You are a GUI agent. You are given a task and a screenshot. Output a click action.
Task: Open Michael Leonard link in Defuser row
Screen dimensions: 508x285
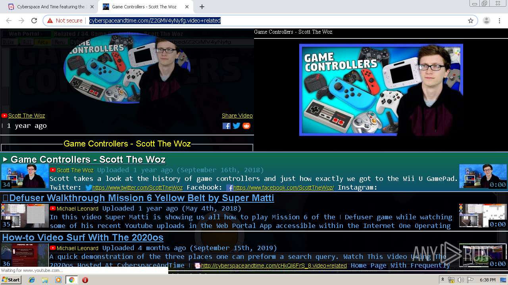[77, 209]
